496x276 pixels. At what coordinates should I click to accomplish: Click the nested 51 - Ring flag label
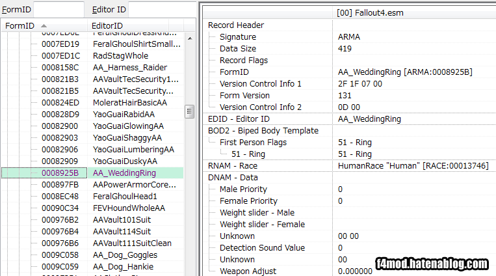248,154
